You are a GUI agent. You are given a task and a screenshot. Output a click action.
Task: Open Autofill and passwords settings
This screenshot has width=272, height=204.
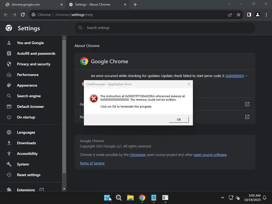[x=36, y=53]
